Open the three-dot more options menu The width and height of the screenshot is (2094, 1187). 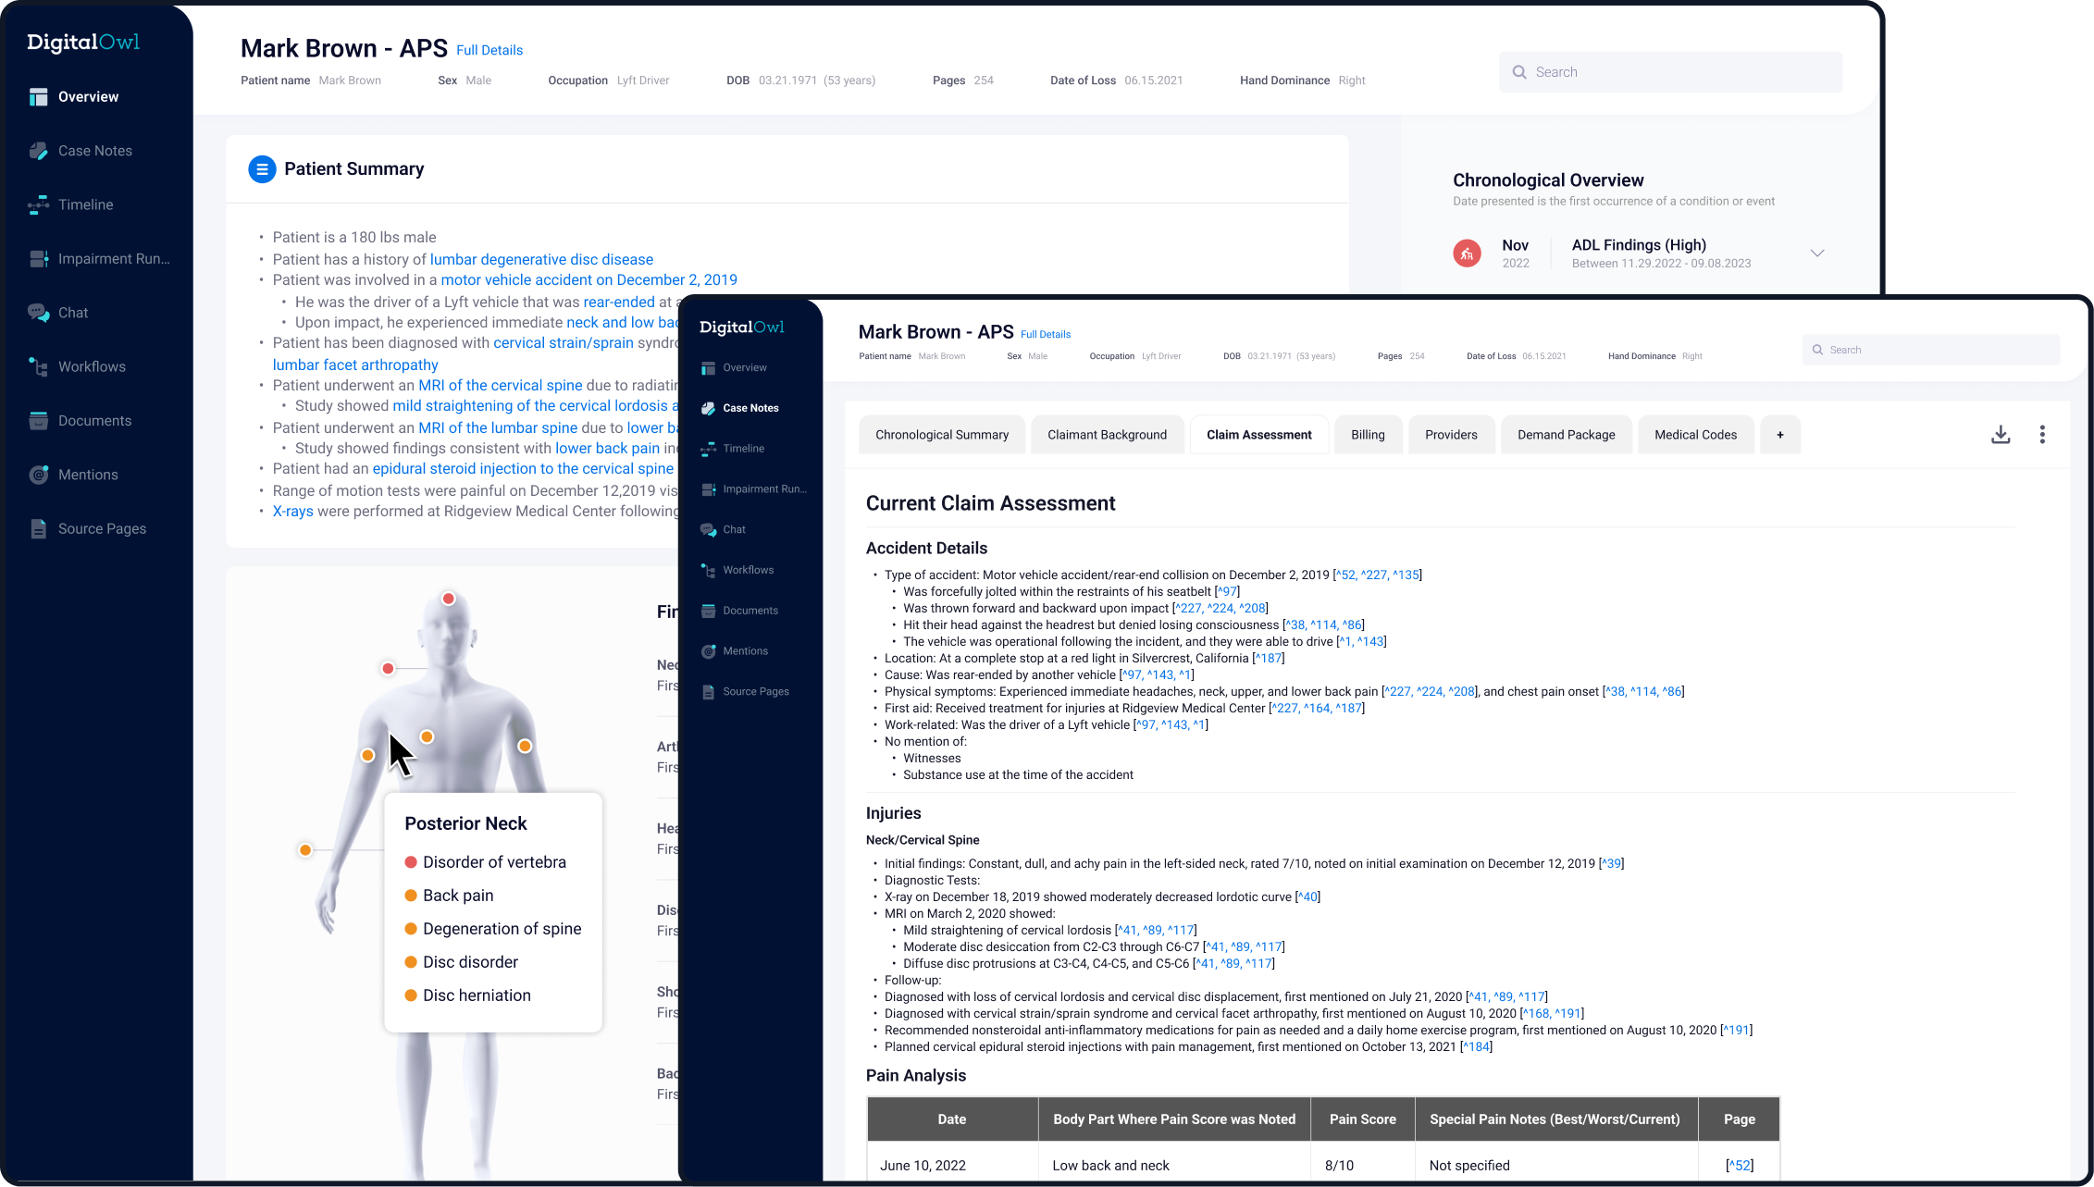[2042, 435]
